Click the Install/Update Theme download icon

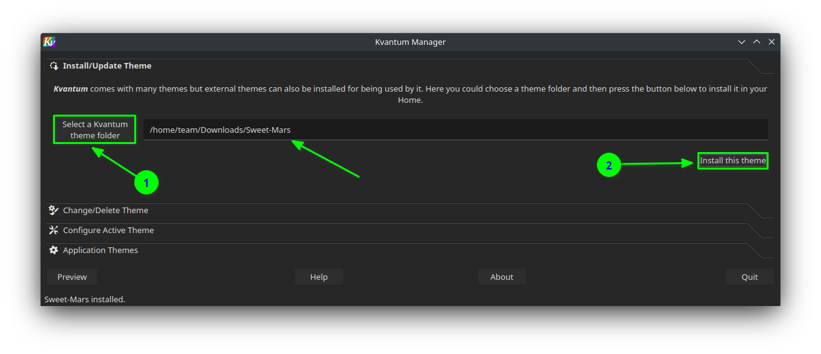coord(54,65)
